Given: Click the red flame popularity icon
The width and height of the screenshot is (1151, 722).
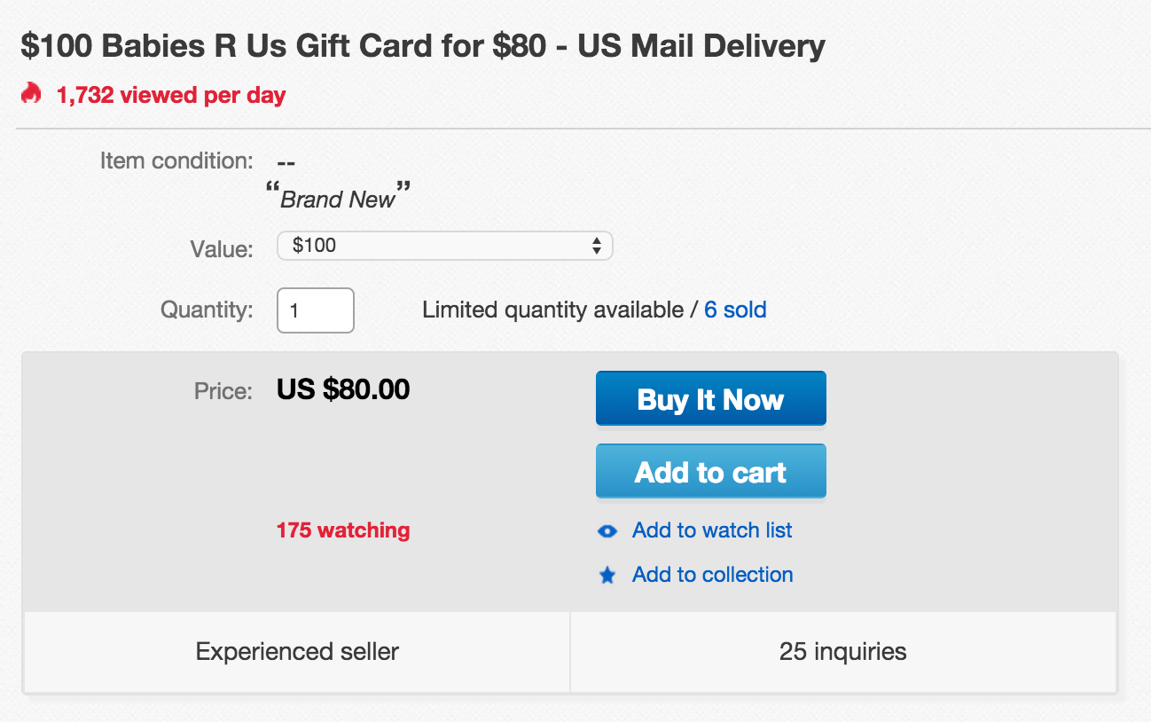Looking at the screenshot, I should [32, 94].
